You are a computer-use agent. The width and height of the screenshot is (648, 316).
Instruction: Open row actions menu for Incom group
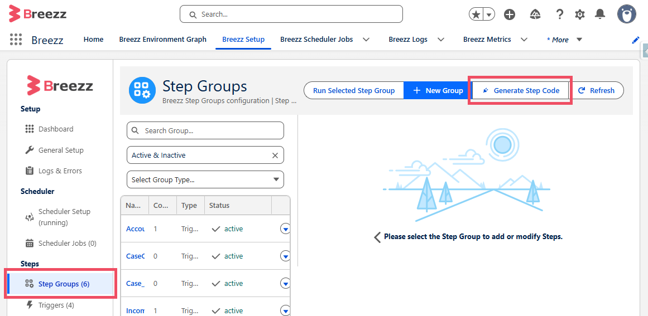(285, 310)
